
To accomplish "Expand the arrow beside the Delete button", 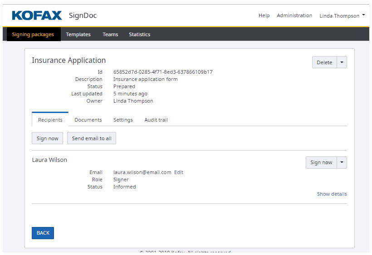I will pos(342,62).
